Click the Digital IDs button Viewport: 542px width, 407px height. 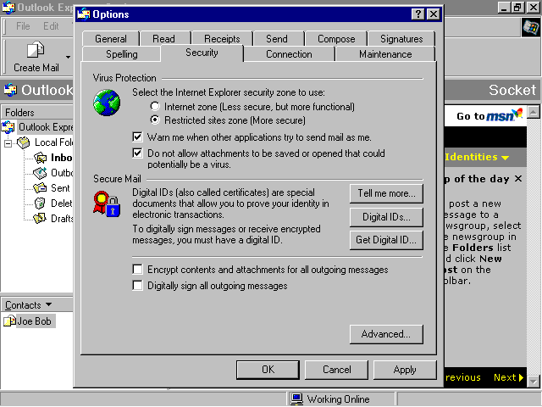(386, 217)
